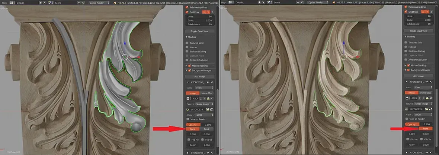
Task: Collapse the ATCACB39B image entry in left panel
Action: tap(187, 82)
